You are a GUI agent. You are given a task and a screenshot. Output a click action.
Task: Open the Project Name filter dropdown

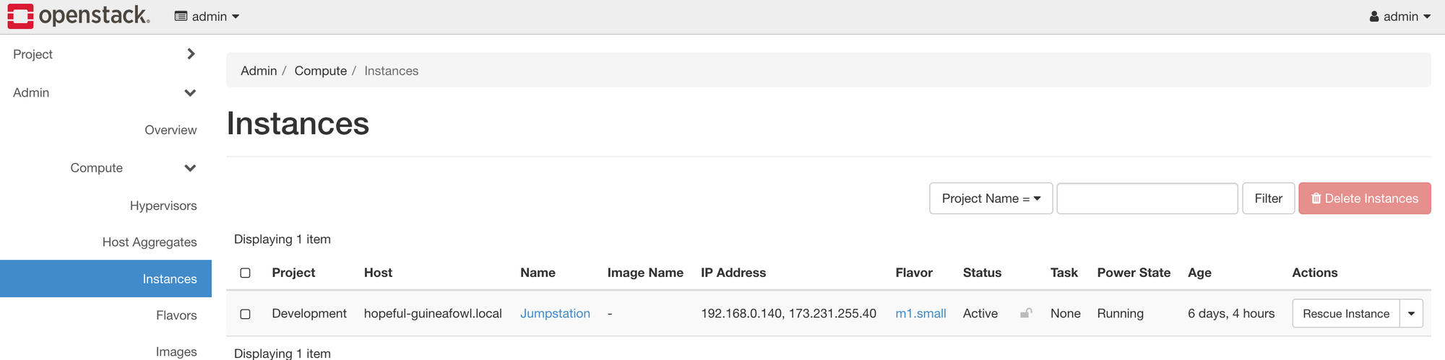click(991, 198)
